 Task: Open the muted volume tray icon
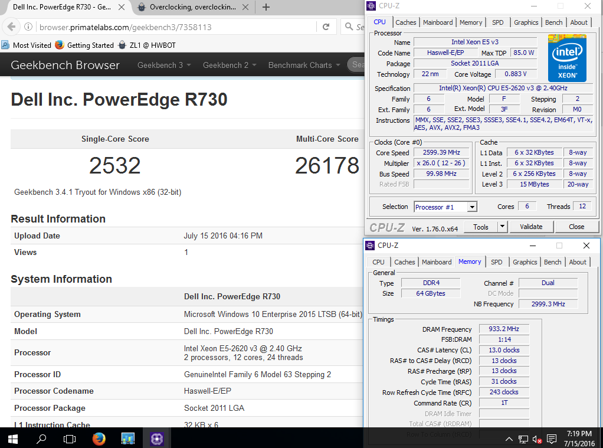pos(538,439)
